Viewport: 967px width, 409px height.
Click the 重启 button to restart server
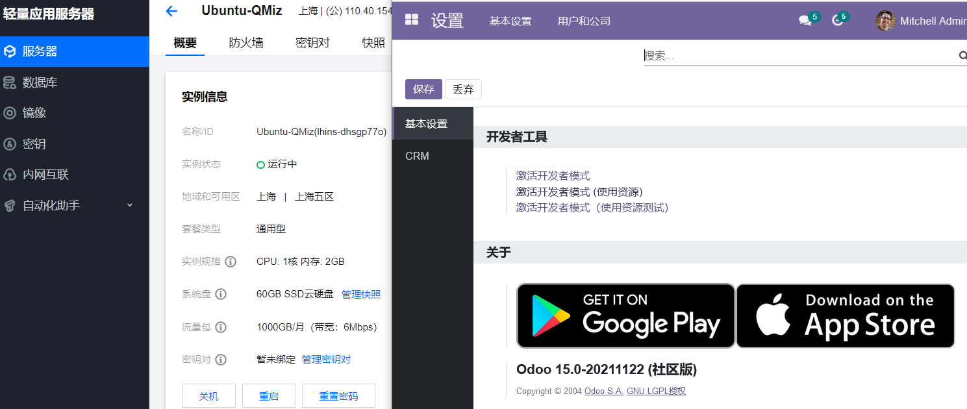[x=268, y=395]
